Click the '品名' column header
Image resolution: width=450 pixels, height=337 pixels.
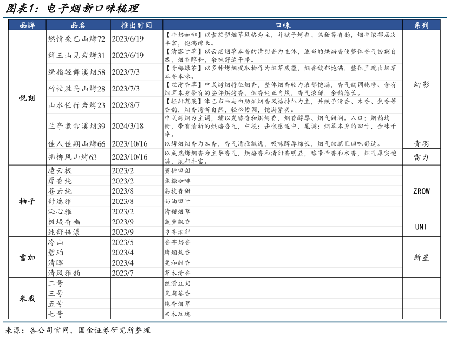pyautogui.click(x=79, y=25)
